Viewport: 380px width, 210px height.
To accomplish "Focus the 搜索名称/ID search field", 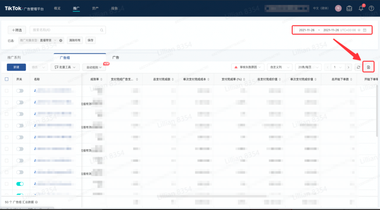I will (x=65, y=30).
